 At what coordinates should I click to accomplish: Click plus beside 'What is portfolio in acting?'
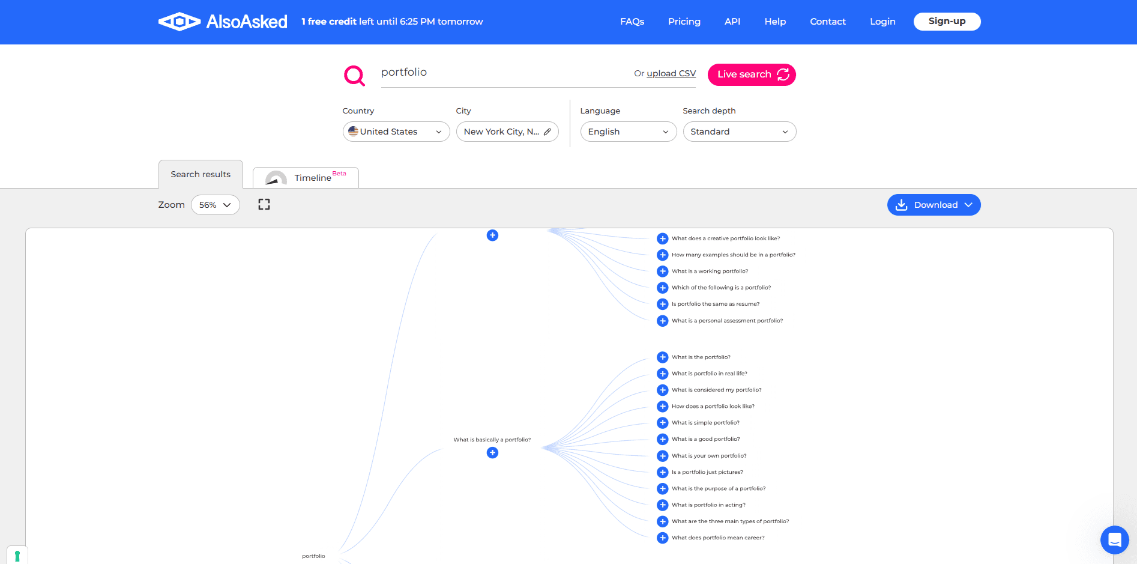(x=663, y=505)
